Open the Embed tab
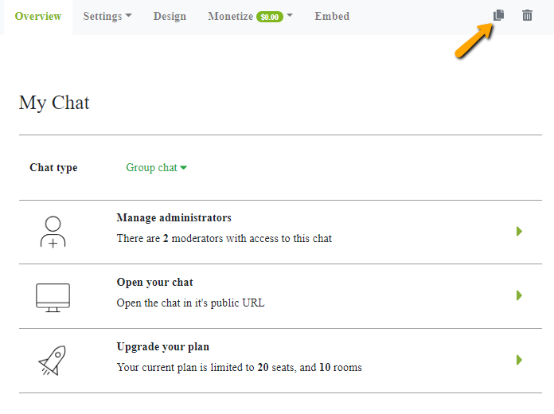This screenshot has height=414, width=554. click(332, 17)
